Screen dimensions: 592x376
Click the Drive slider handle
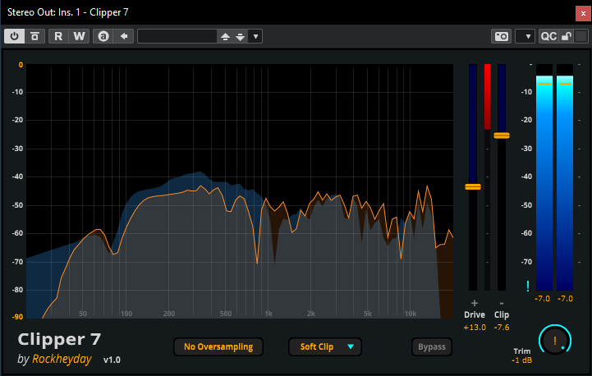click(473, 186)
